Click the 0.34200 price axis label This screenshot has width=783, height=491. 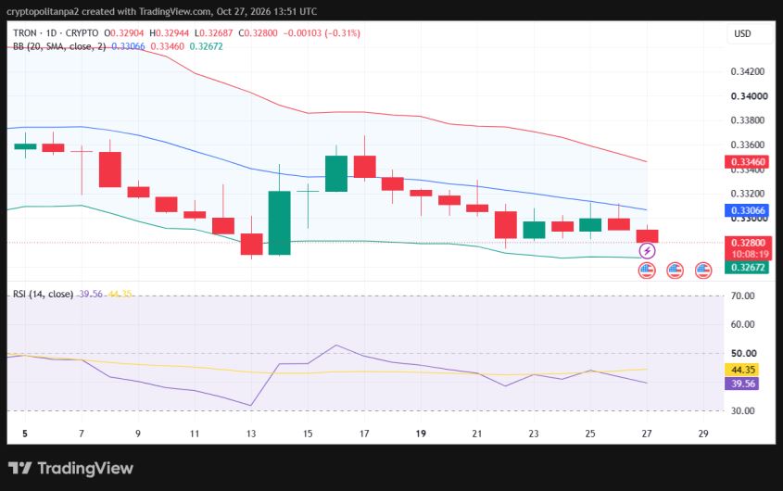point(748,71)
